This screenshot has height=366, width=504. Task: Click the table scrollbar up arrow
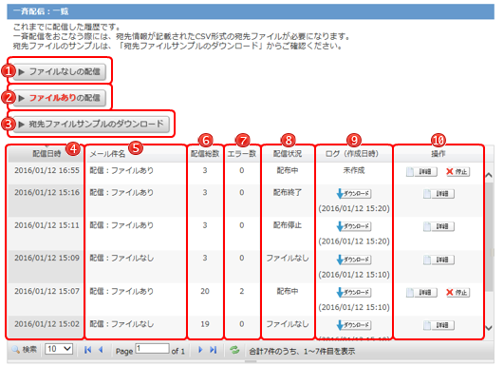click(x=489, y=176)
